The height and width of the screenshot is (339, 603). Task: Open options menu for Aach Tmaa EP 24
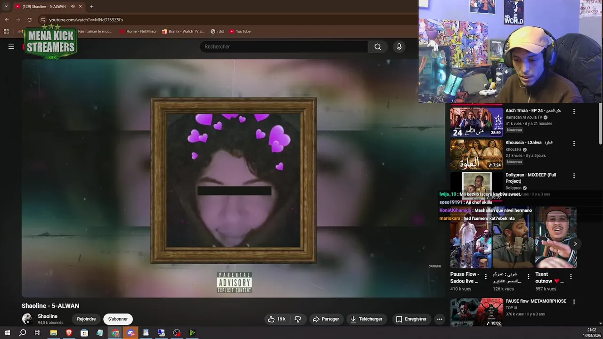click(x=574, y=112)
